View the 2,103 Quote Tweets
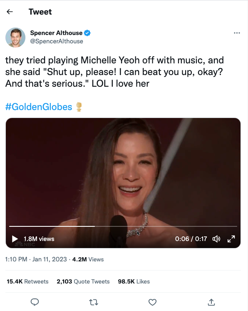This screenshot has width=248, height=311. 83,281
